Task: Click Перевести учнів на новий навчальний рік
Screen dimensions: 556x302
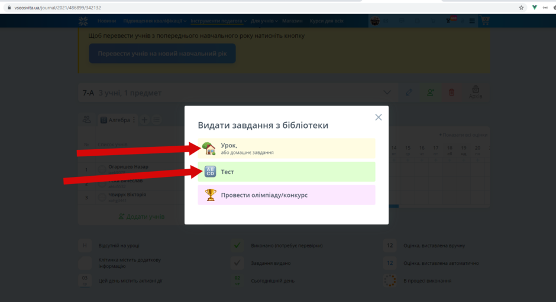Action: pos(163,54)
